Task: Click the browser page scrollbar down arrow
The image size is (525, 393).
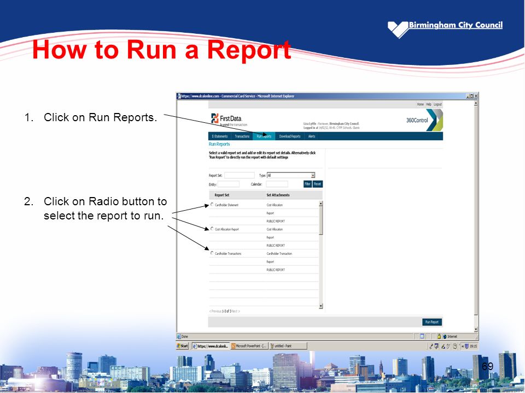Action: 476,330
